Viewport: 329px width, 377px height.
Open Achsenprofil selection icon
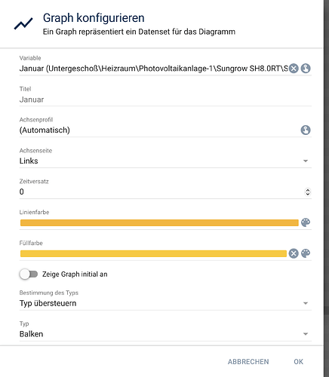tap(306, 130)
